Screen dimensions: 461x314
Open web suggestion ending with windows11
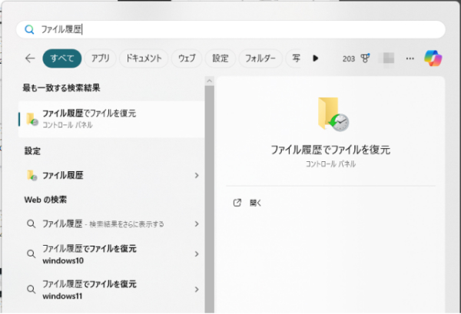(111, 289)
